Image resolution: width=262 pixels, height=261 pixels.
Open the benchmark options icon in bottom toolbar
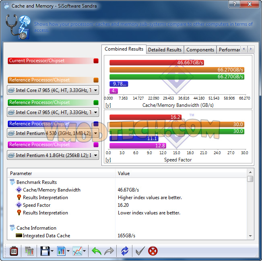(x=14, y=251)
